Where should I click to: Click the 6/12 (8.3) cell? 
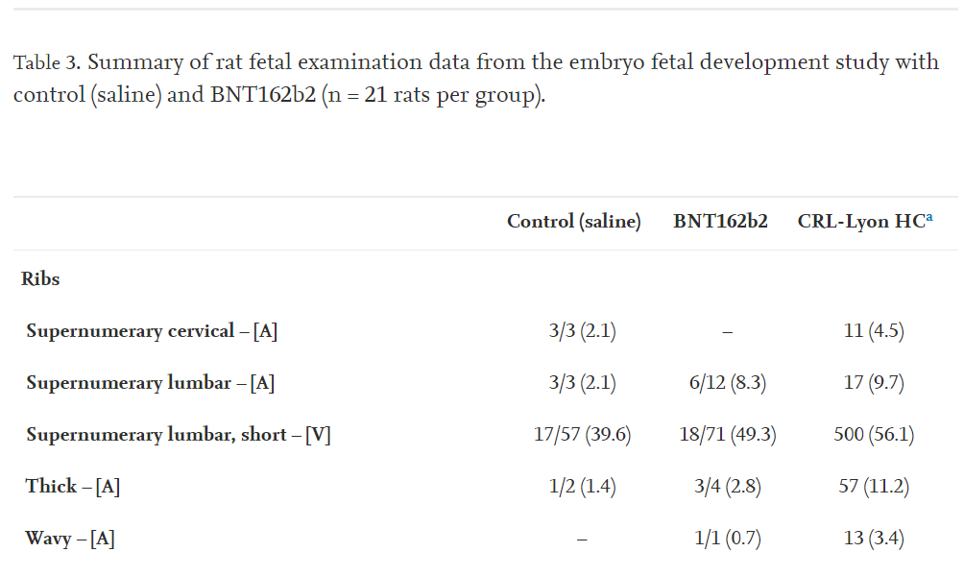pyautogui.click(x=727, y=383)
